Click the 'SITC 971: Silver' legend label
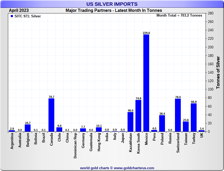This screenshot has width=224, height=171. tap(28, 16)
